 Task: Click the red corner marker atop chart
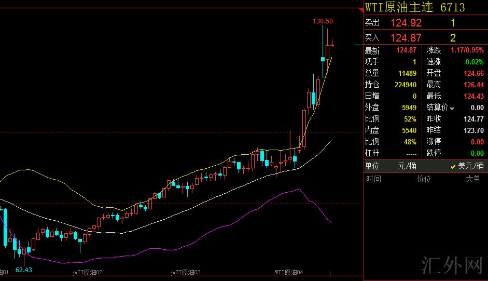[x=361, y=10]
